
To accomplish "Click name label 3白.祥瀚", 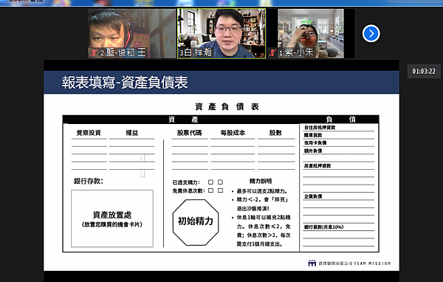I will [196, 52].
